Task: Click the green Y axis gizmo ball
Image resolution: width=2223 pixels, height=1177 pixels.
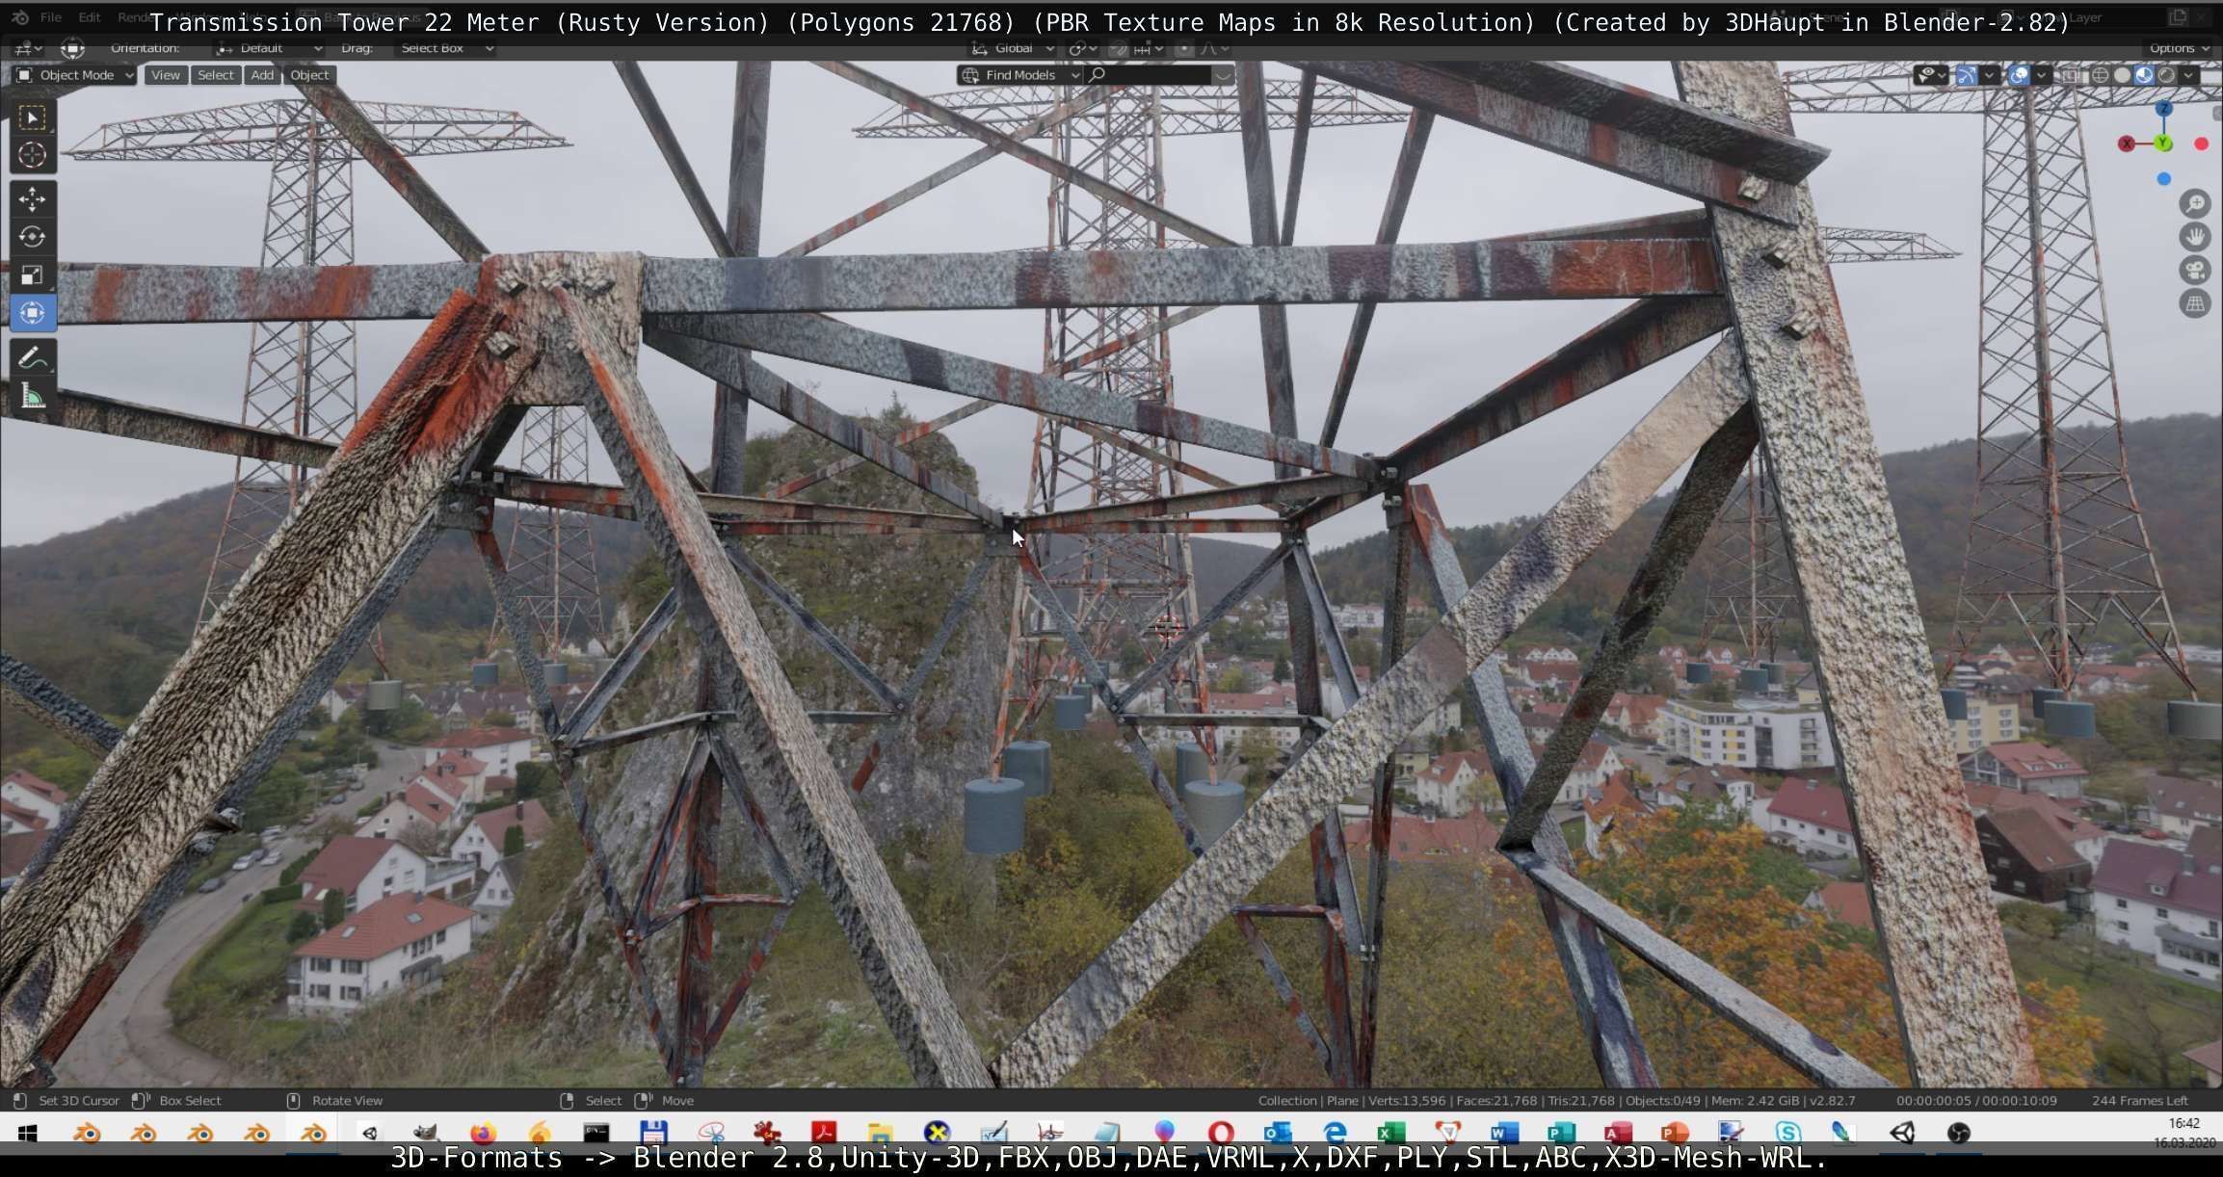Action: click(x=2163, y=144)
